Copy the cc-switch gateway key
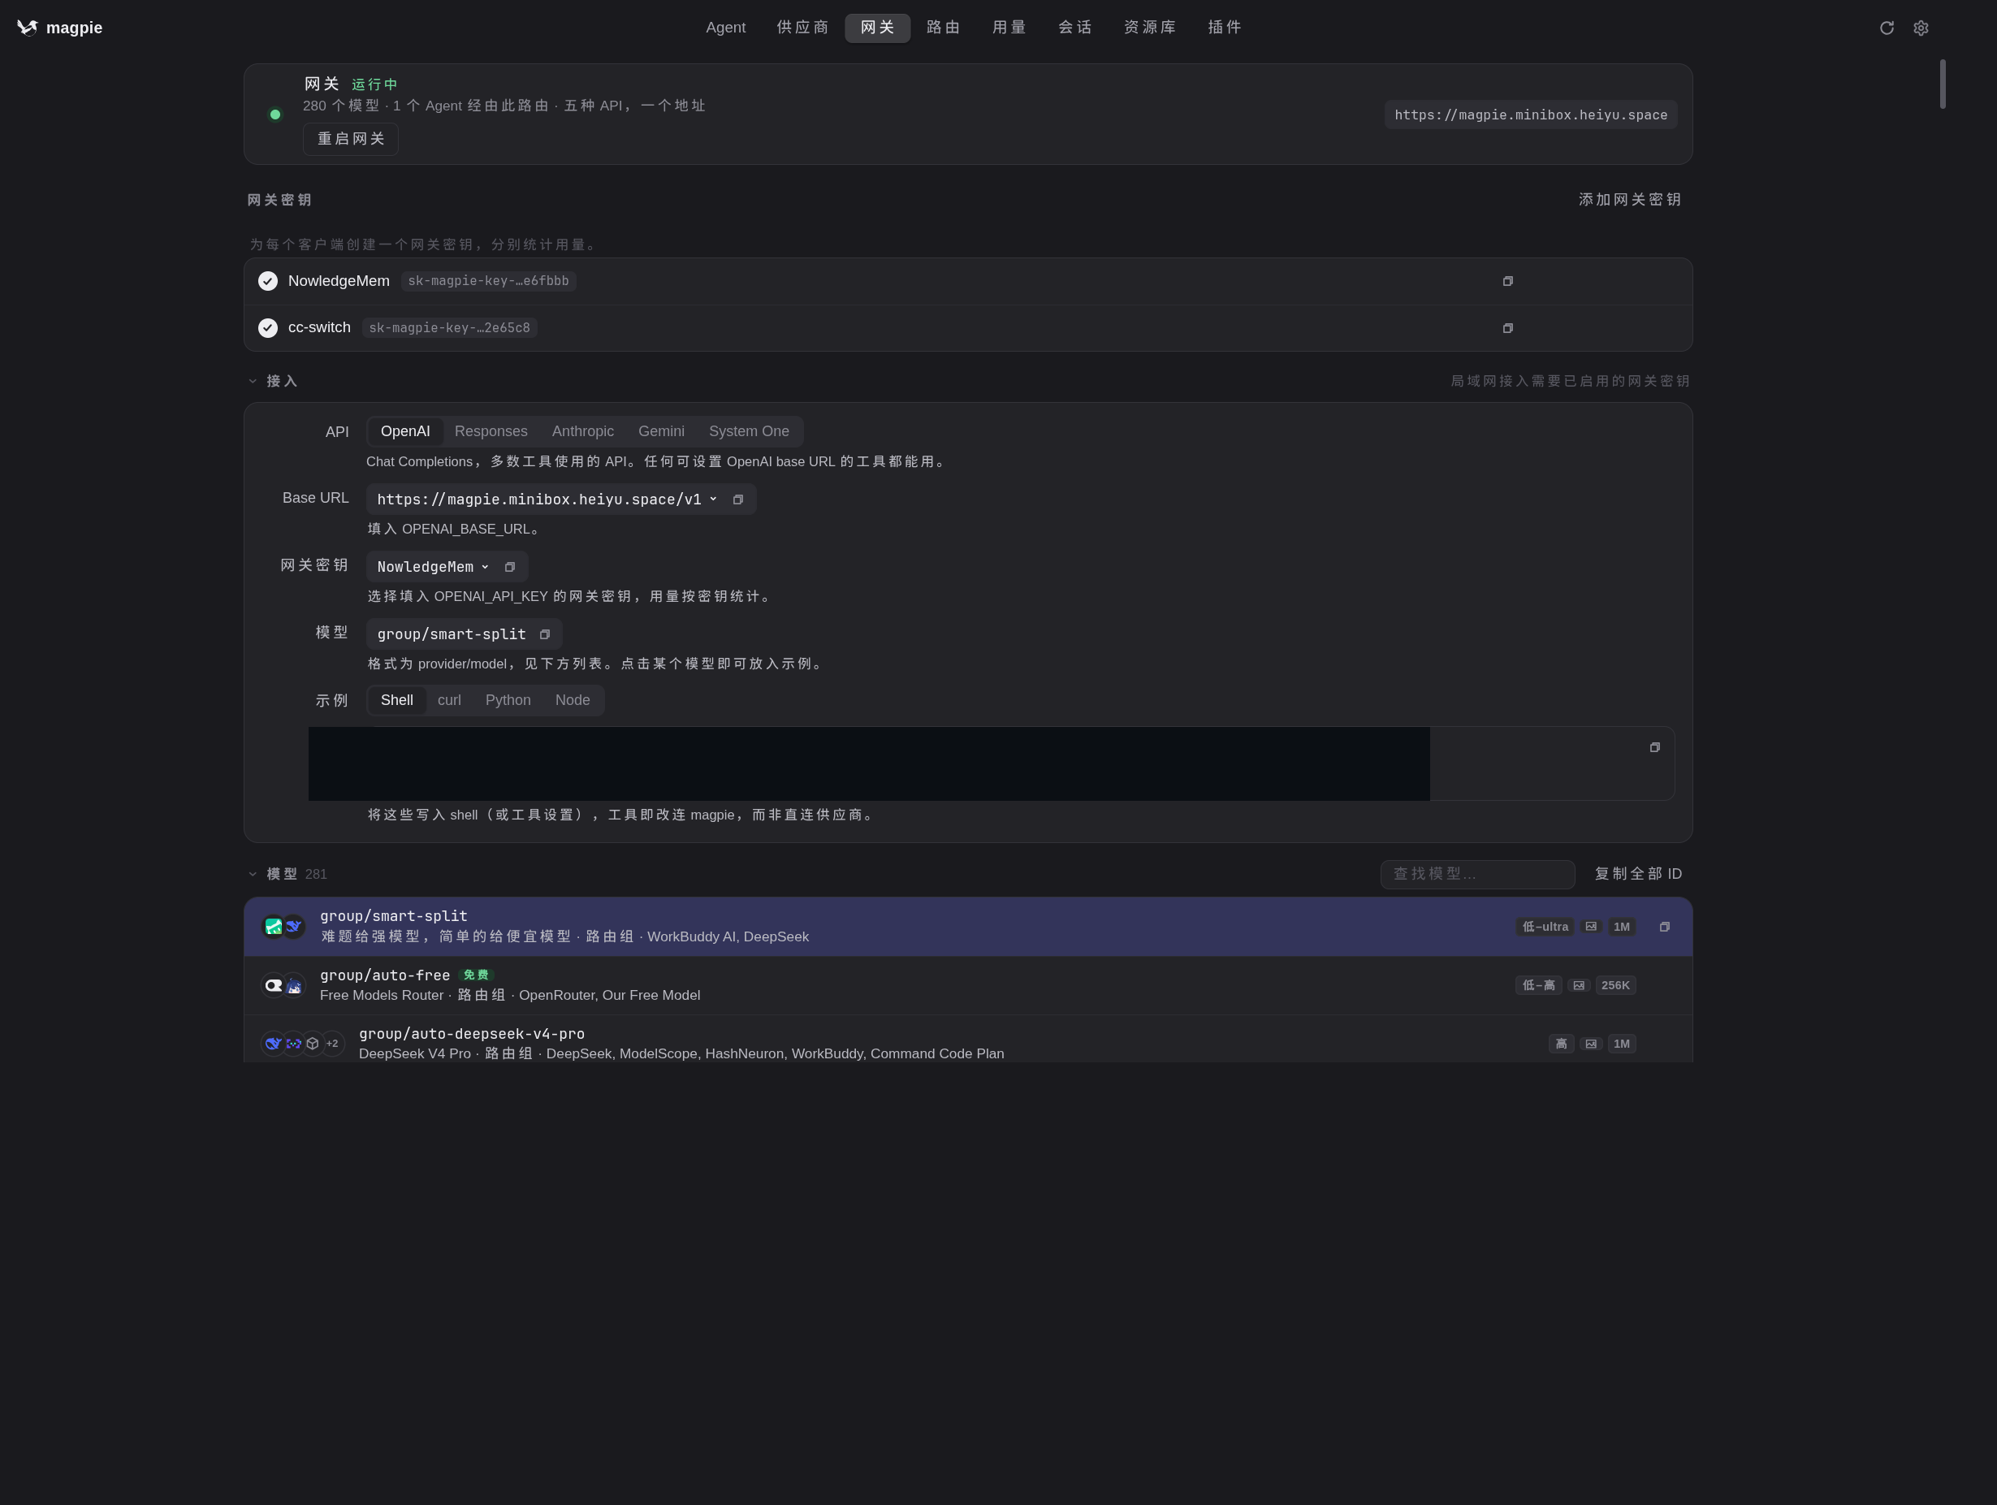The width and height of the screenshot is (1997, 1505). click(1506, 328)
